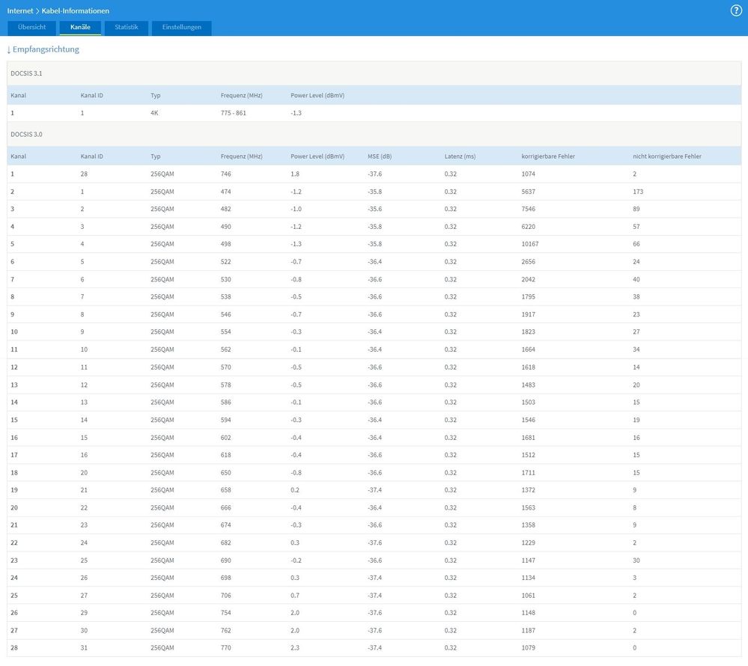748x666 pixels.
Task: Click the DOCSIS 3.0 section label
Action: [x=26, y=134]
